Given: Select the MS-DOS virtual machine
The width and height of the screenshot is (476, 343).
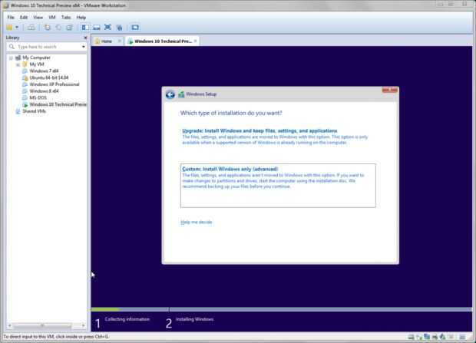Looking at the screenshot, I should click(x=38, y=97).
